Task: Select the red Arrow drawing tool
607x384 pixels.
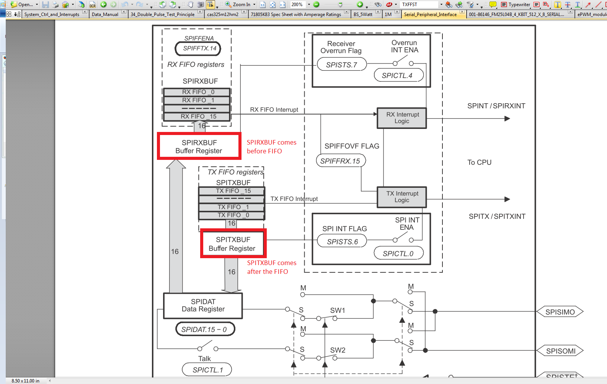Action: 588,5
